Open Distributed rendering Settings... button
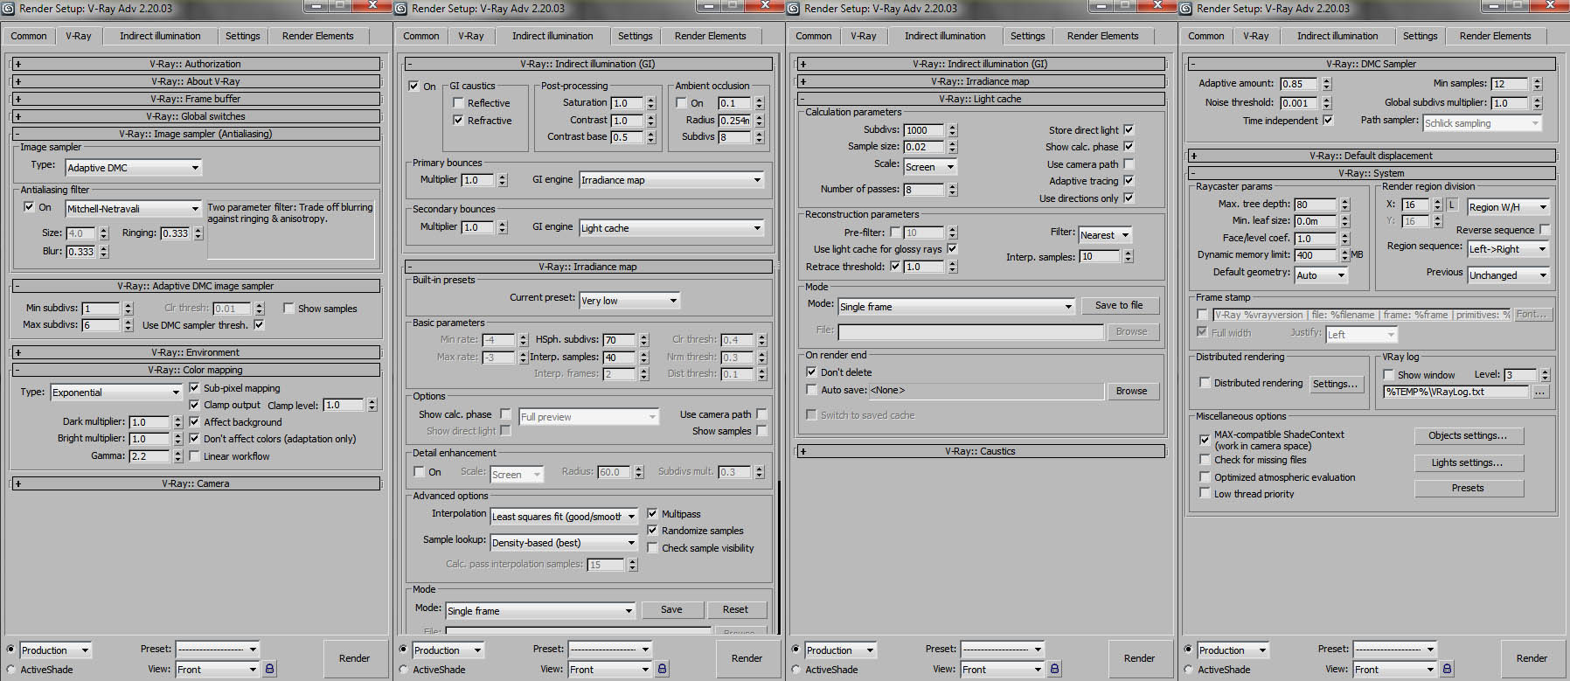1570x681 pixels. (1335, 384)
